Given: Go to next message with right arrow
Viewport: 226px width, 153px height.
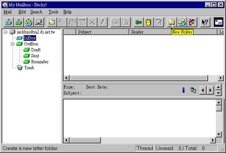Looking at the screenshot, I should point(210,90).
